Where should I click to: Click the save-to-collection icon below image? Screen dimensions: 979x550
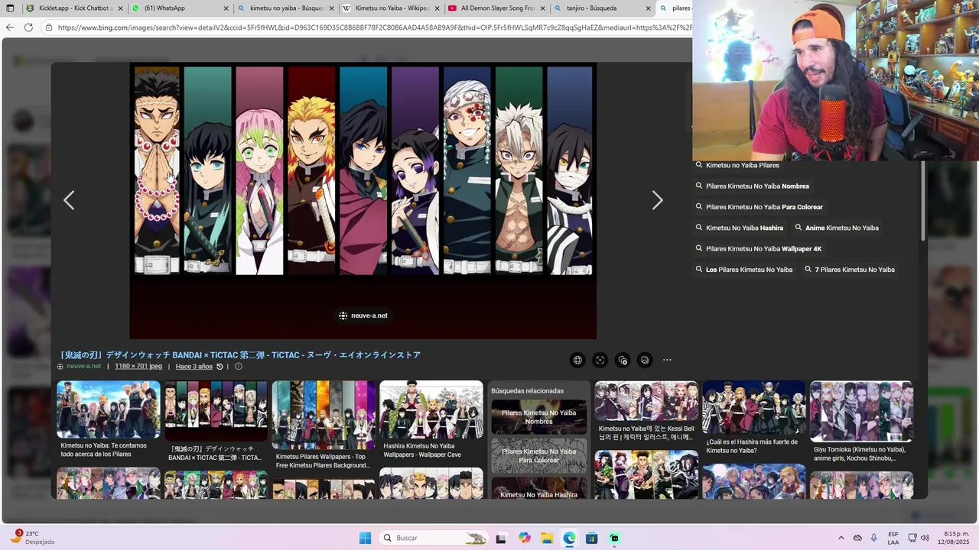pos(623,360)
